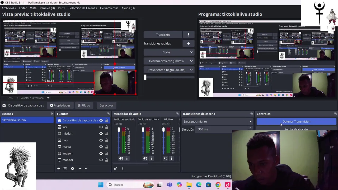Lock the xxx source
Screen dimensions: 338x190
click(107, 127)
